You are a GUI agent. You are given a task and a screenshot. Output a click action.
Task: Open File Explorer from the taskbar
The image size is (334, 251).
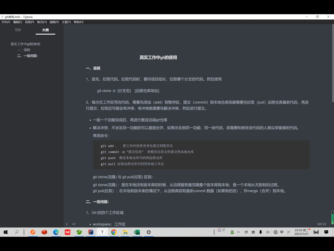(x=126, y=232)
